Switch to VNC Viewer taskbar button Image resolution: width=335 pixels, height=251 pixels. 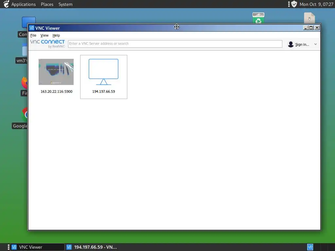(x=37, y=247)
